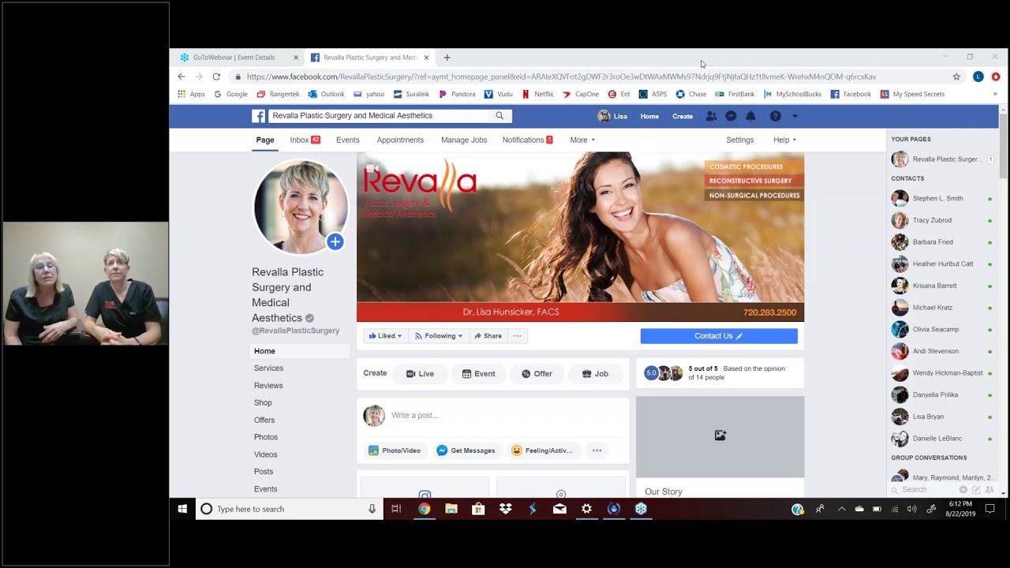Open Services in the left sidebar
Image resolution: width=1010 pixels, height=568 pixels.
pos(268,368)
